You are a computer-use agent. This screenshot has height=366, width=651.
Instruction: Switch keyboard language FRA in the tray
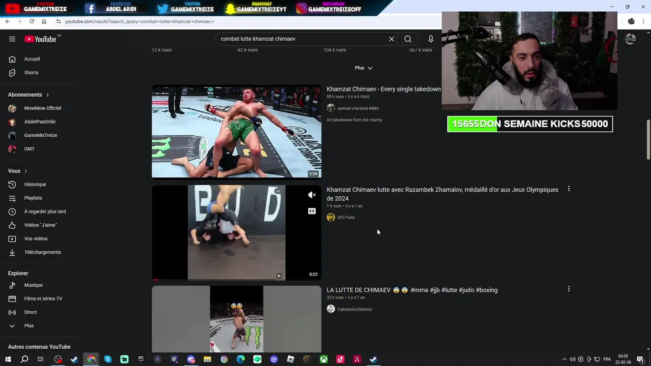point(607,359)
